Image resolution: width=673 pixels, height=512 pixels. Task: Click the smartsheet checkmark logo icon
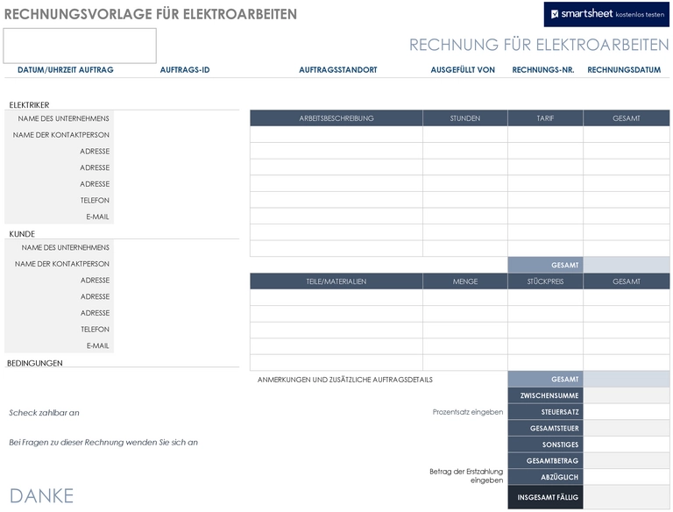(x=555, y=14)
